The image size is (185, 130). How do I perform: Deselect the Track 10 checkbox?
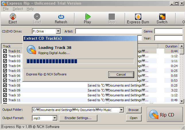point(5,95)
